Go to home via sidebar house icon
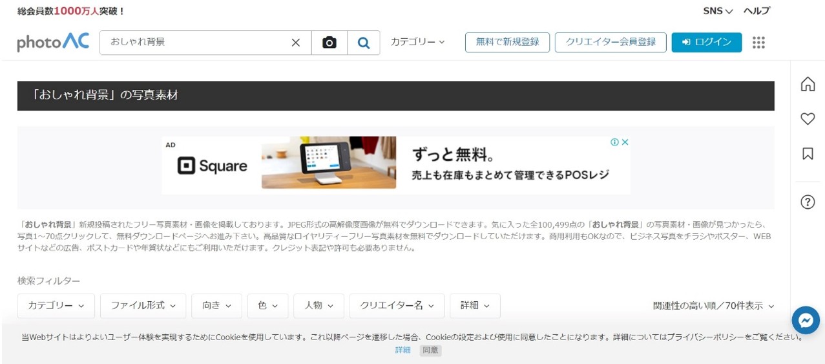 pyautogui.click(x=808, y=84)
